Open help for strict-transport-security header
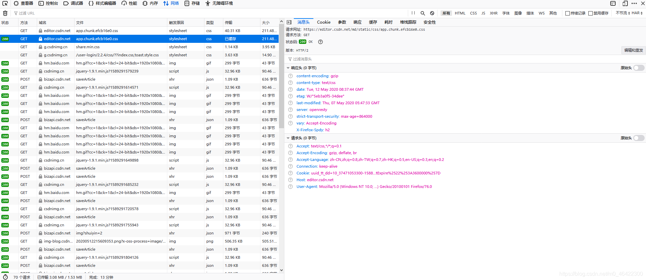The width and height of the screenshot is (646, 280). tap(290, 116)
